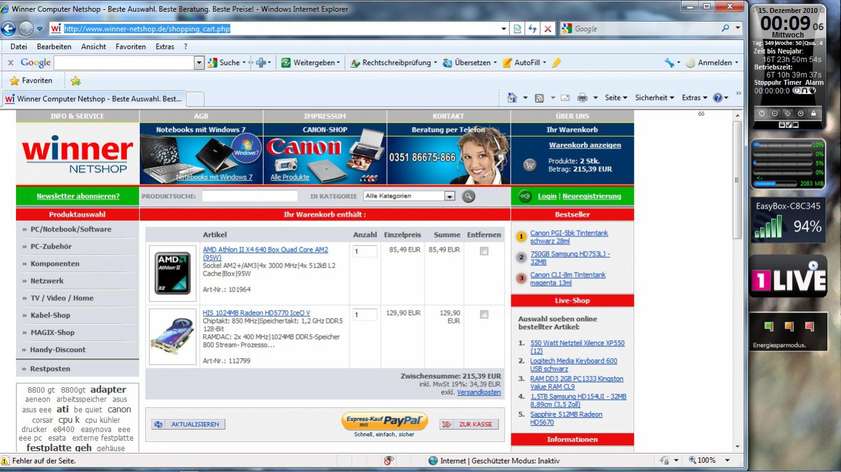Screen dimensions: 841x472
Task: Click the power icon in clock gadget
Action: pyautogui.click(x=762, y=113)
